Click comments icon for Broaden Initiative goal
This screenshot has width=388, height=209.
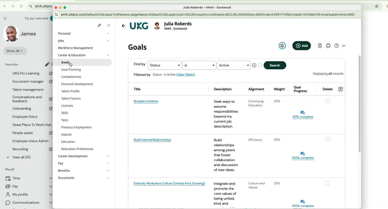point(302,113)
